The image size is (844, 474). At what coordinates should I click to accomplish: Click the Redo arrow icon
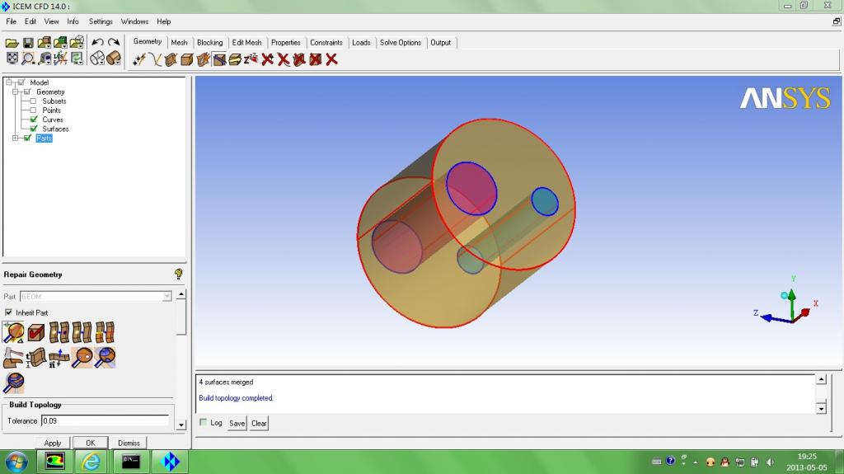[x=114, y=43]
